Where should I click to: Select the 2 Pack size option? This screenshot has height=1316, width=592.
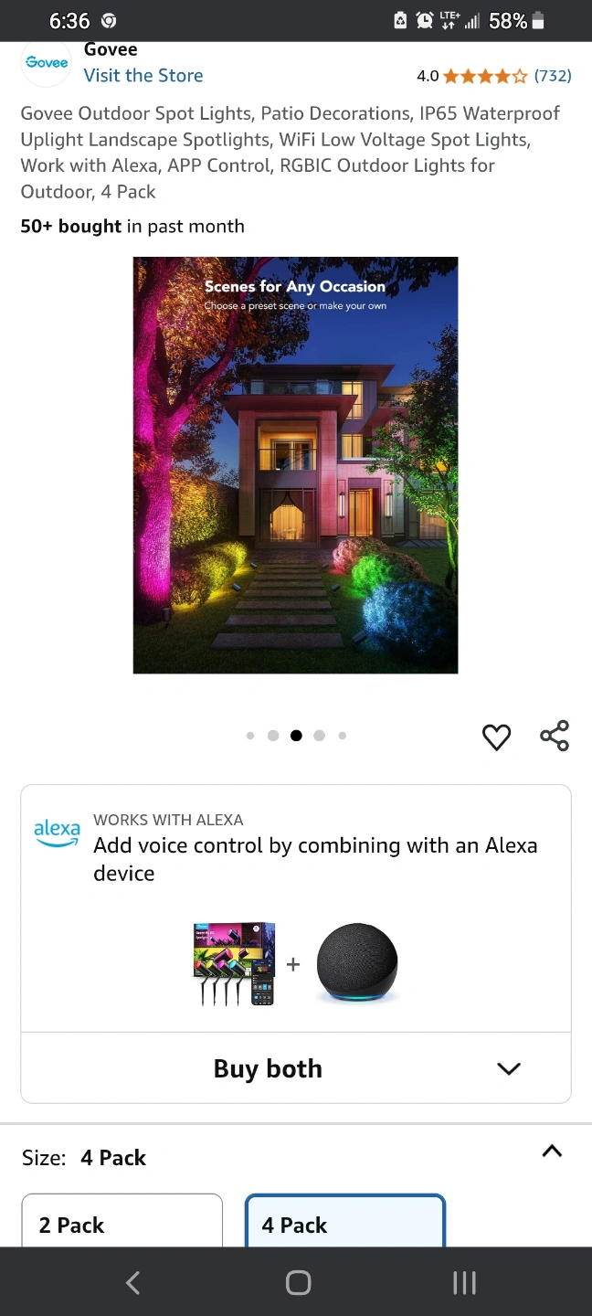pyautogui.click(x=122, y=1220)
